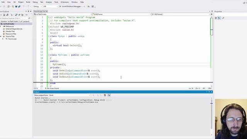Viewport: 247px width, 139px height.
Task: Open the Tools menu
Action: click(56, 2)
